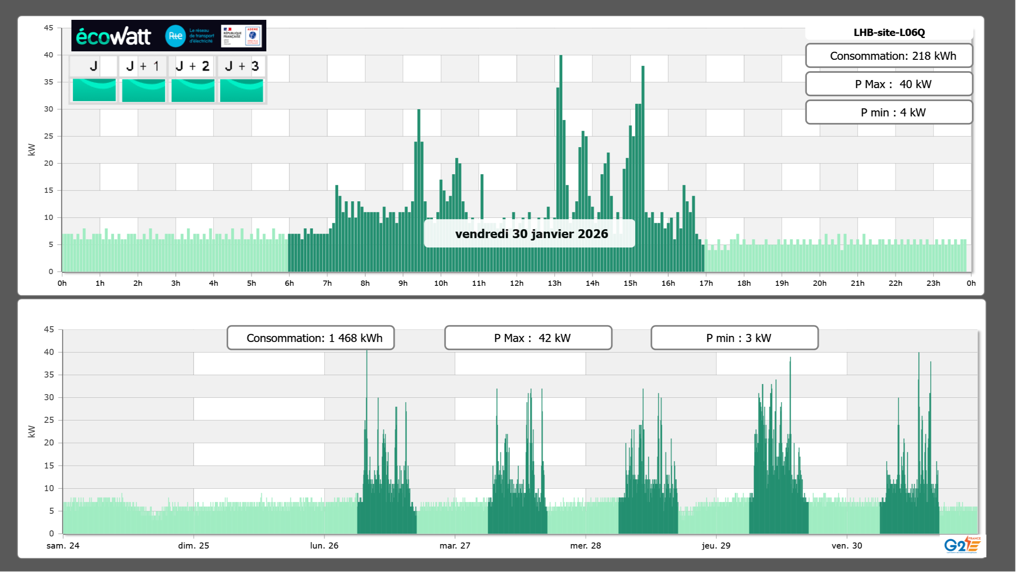Click the LHB-site-L06Q site title
The width and height of the screenshot is (1016, 572).
(x=889, y=33)
